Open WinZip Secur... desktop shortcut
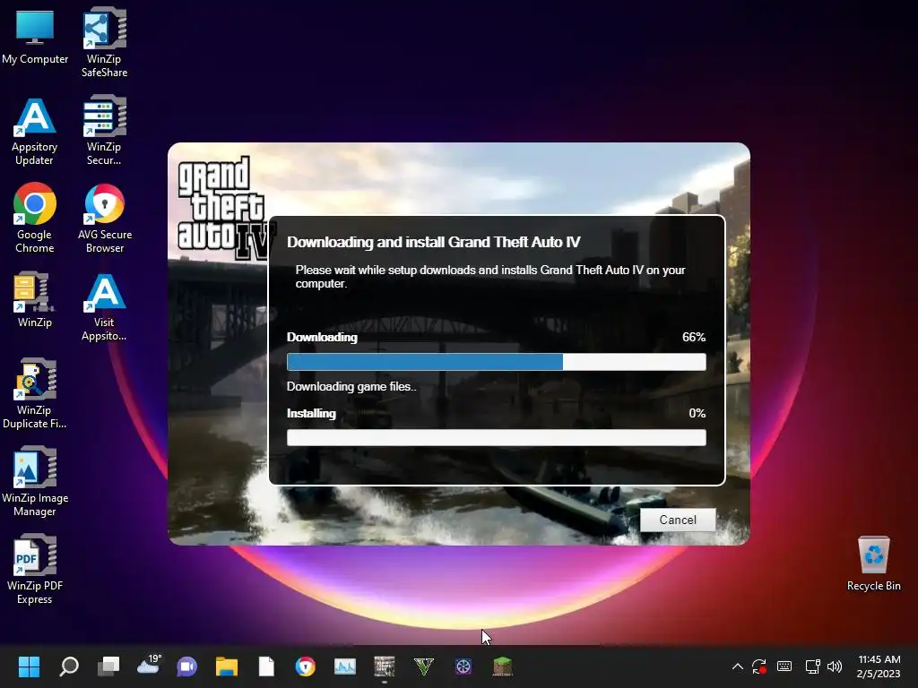The image size is (918, 688). tap(104, 131)
